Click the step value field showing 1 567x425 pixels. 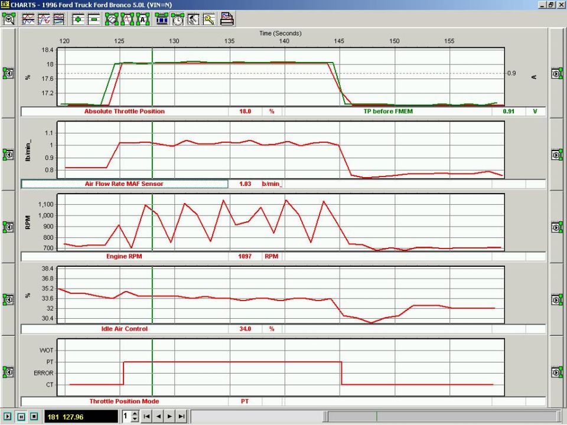click(x=126, y=416)
